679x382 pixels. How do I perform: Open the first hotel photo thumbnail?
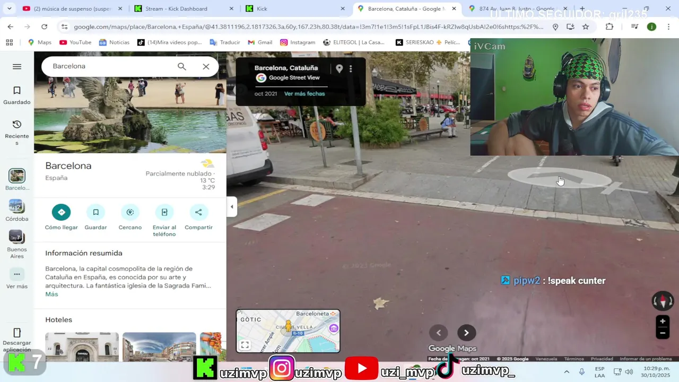click(82, 347)
